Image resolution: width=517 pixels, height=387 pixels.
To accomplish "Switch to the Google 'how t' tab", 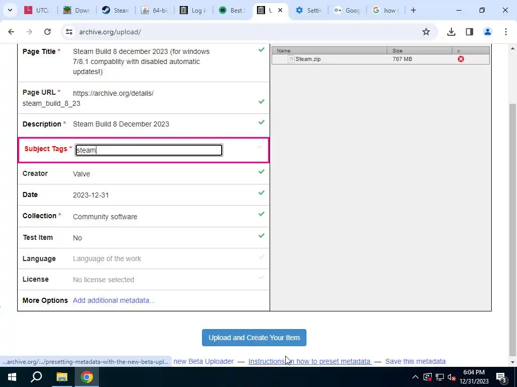I will [x=386, y=10].
